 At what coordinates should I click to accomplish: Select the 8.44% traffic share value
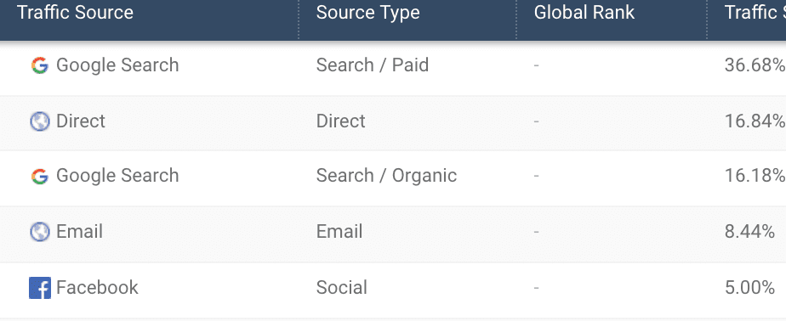750,232
